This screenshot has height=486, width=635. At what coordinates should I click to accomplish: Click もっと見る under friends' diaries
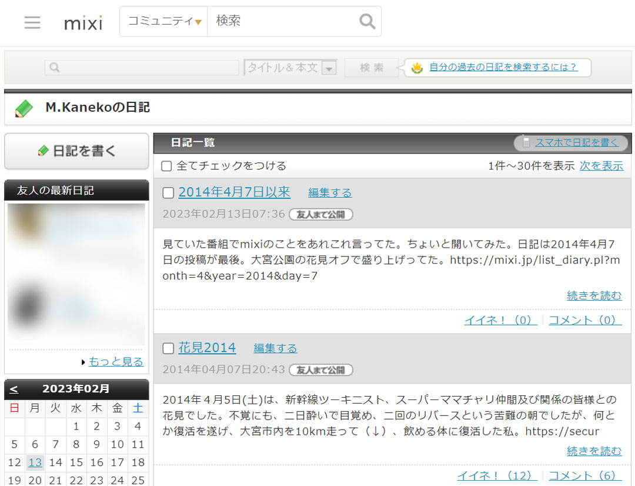(116, 362)
